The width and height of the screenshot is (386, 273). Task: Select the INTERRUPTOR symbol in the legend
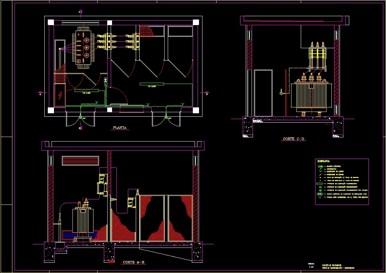tap(320, 169)
